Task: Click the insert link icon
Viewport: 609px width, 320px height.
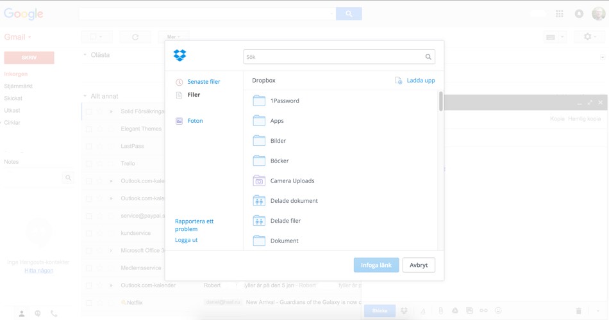Action: click(x=483, y=310)
